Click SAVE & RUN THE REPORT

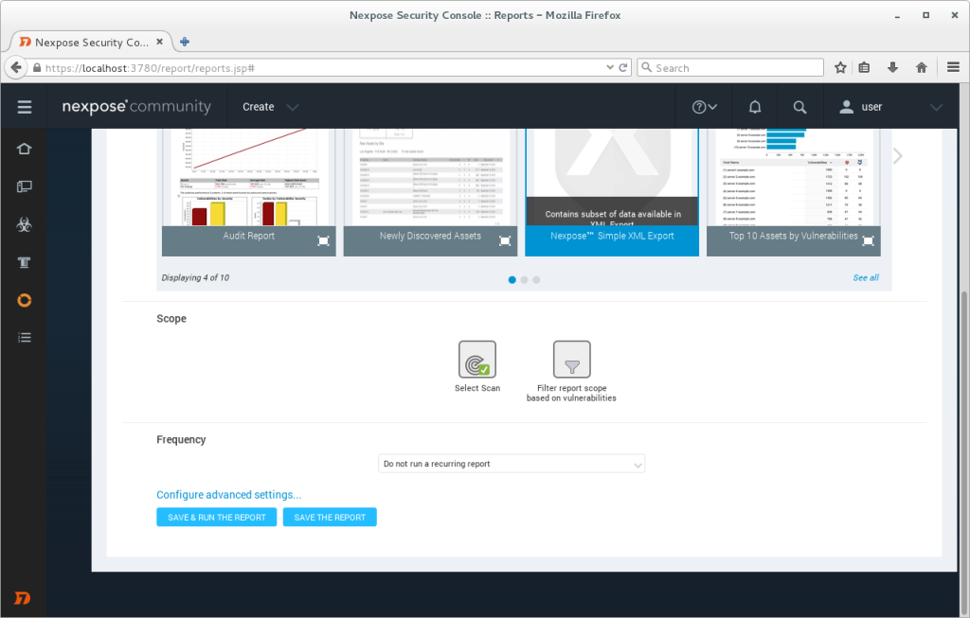pyautogui.click(x=216, y=517)
